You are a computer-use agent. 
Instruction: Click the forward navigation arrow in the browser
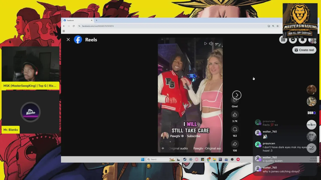(x=69, y=26)
